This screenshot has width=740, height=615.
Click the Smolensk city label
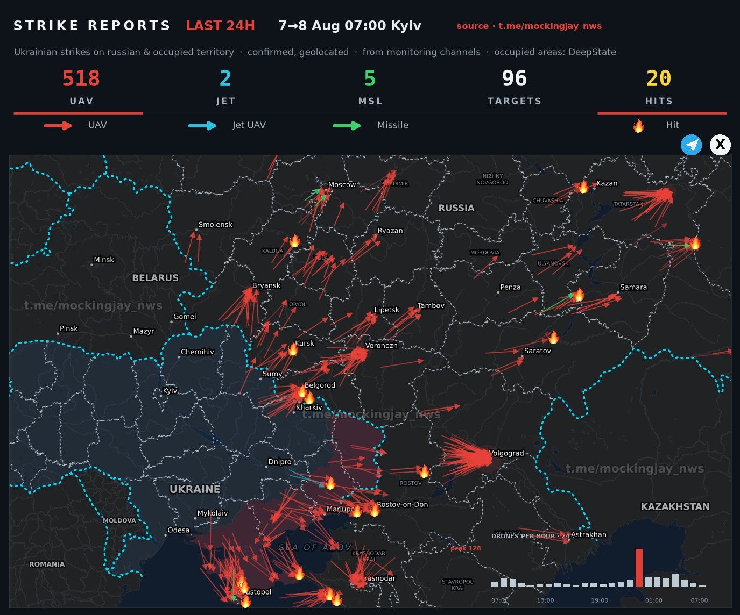[x=215, y=225]
